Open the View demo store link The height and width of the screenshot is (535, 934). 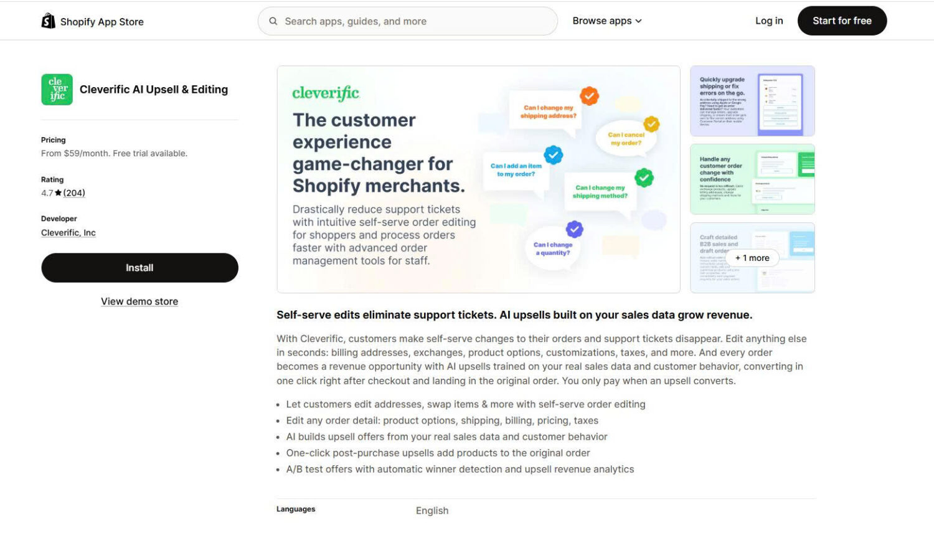[x=139, y=301]
